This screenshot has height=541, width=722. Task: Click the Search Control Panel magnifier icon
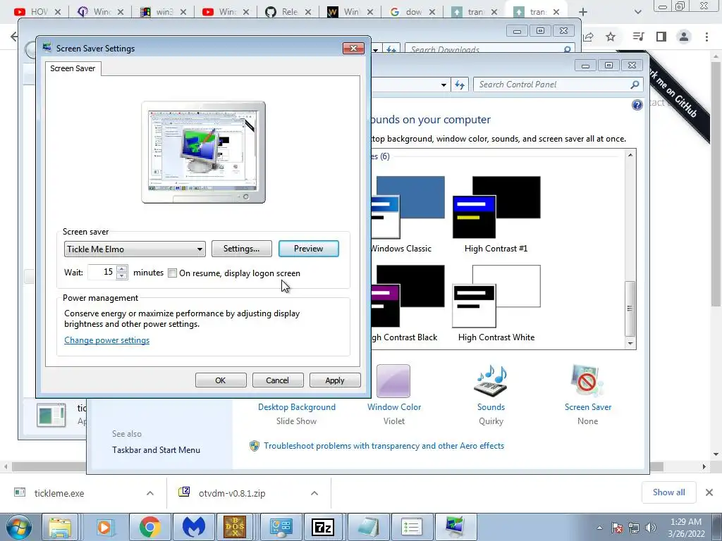(635, 85)
